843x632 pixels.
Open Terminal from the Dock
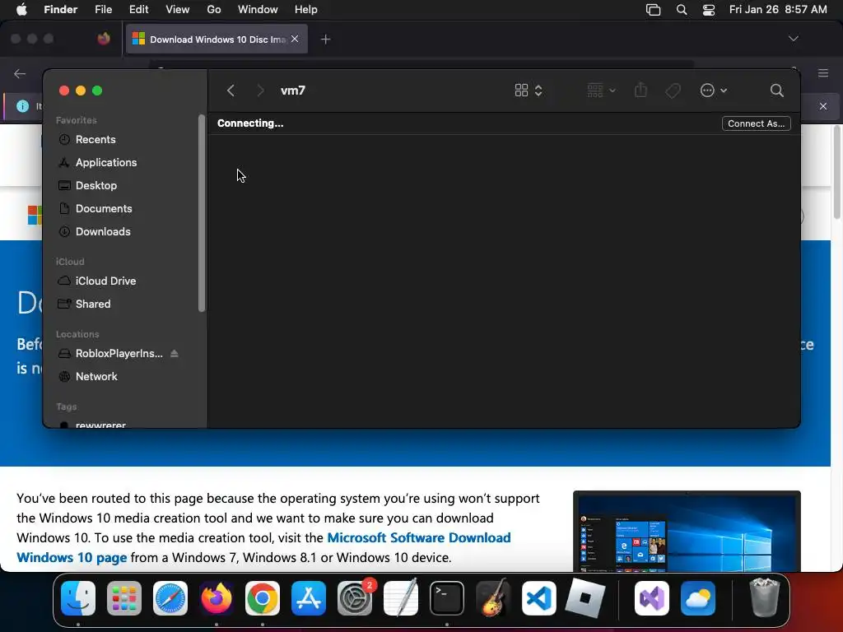tap(447, 598)
